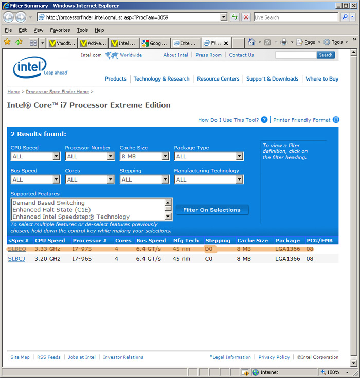Click the RSS Feeds toolbar icon

coord(267,42)
